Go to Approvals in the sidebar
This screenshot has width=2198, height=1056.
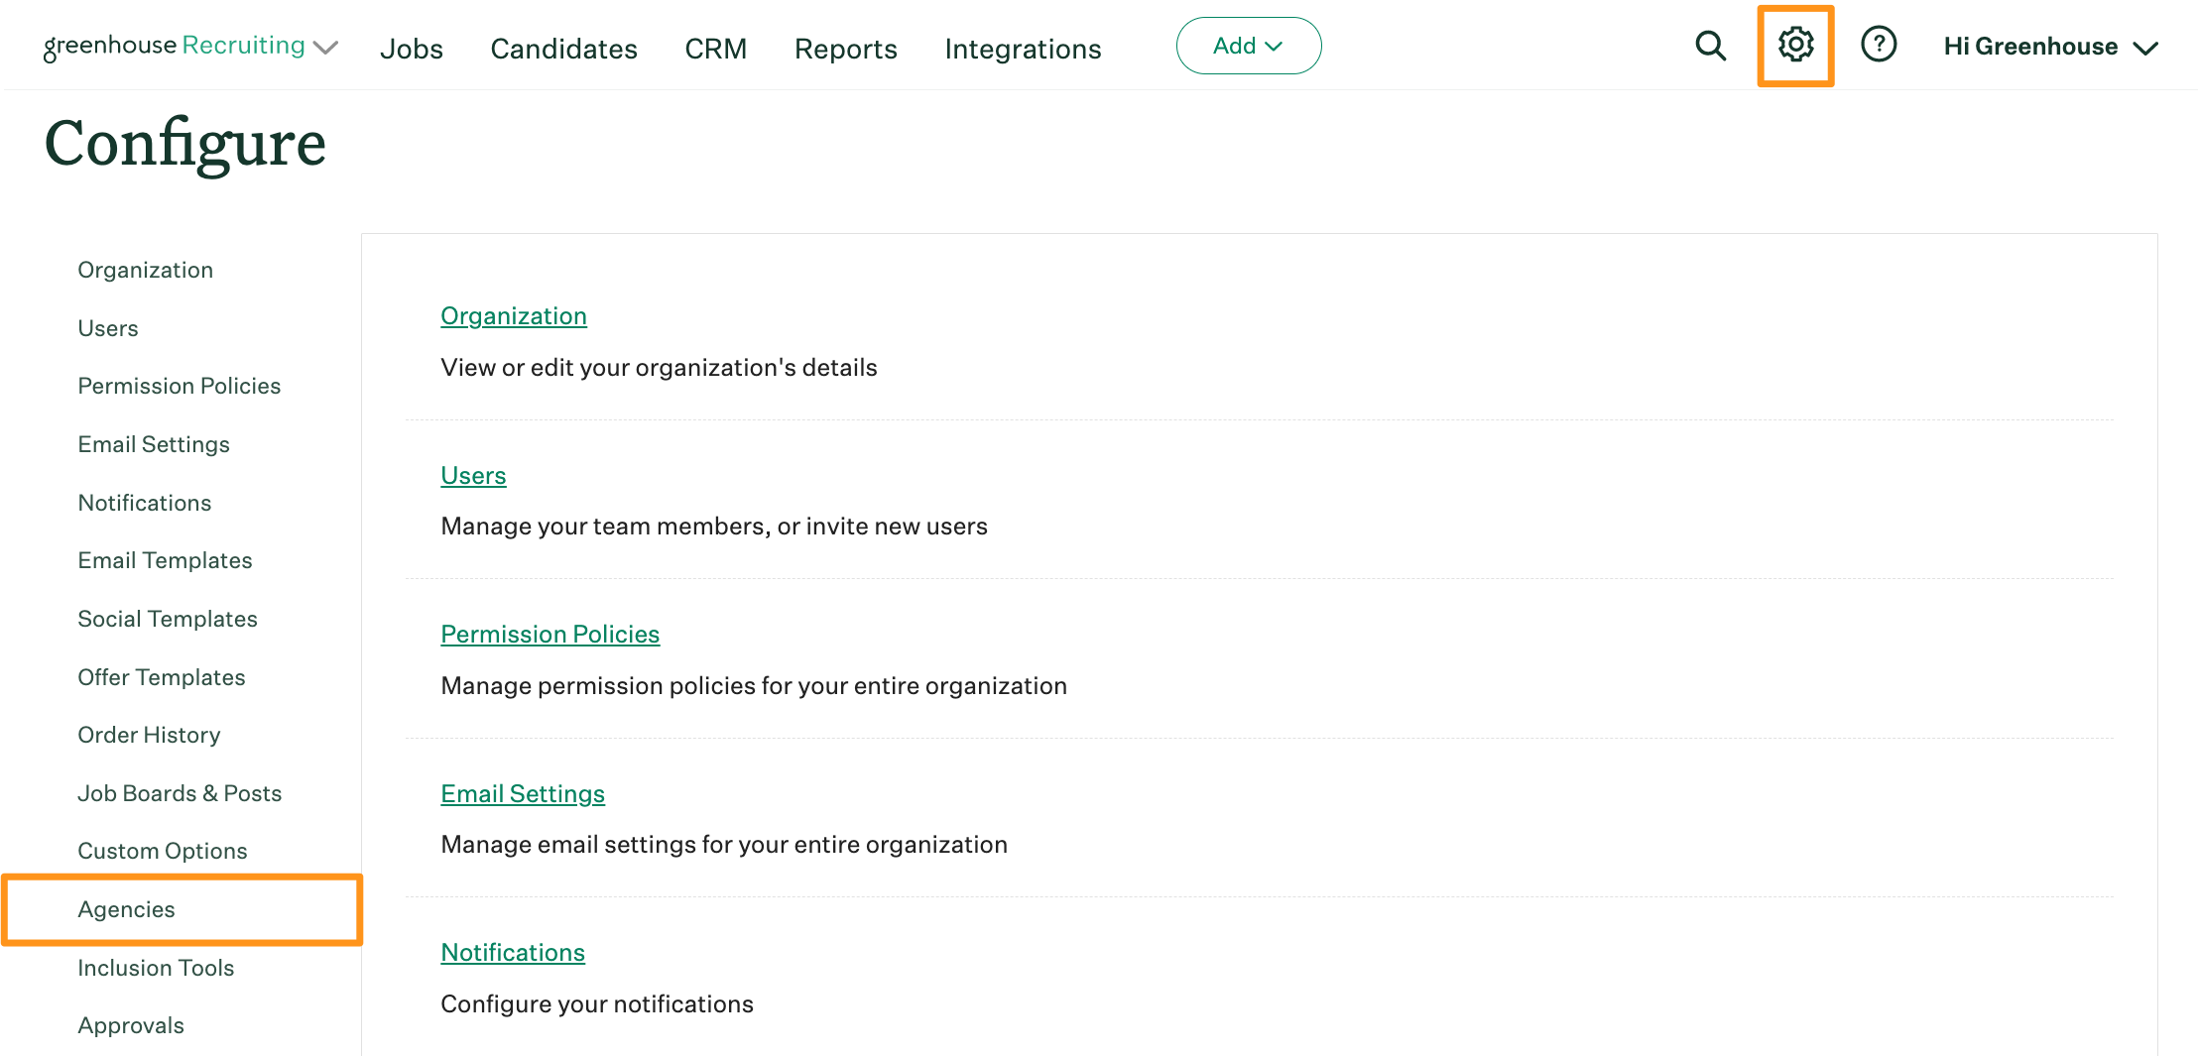(131, 1025)
